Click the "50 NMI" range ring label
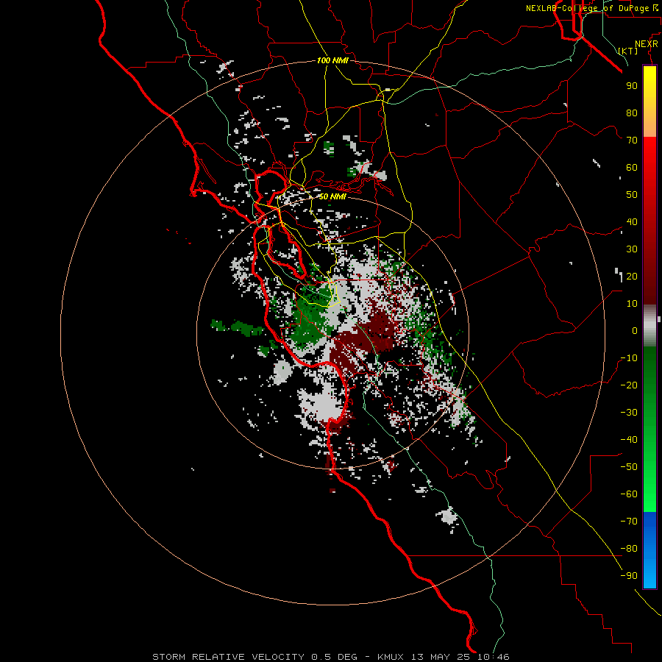This screenshot has width=662, height=662. point(332,196)
